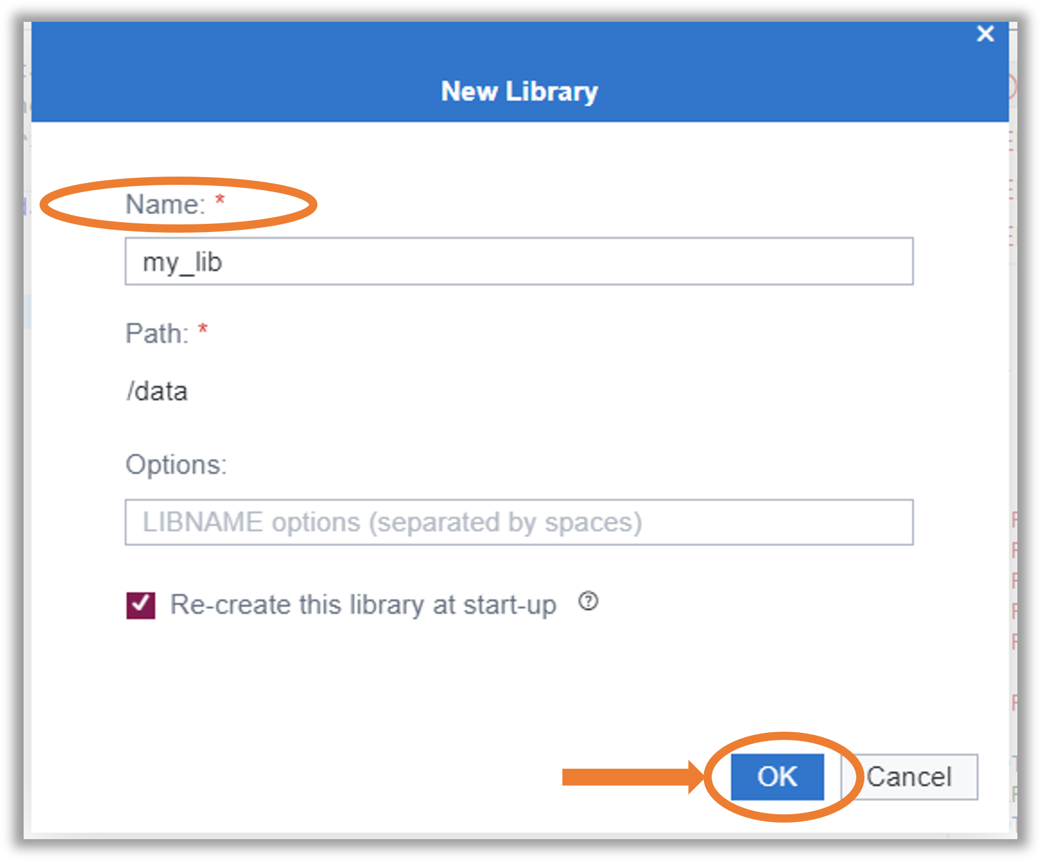The width and height of the screenshot is (1041, 861).
Task: Click the Name label
Action: tap(166, 204)
